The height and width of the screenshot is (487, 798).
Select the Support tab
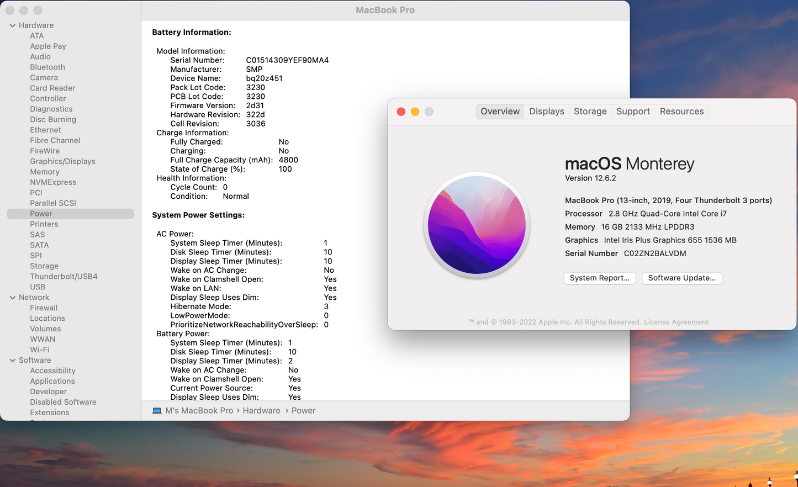(x=633, y=112)
